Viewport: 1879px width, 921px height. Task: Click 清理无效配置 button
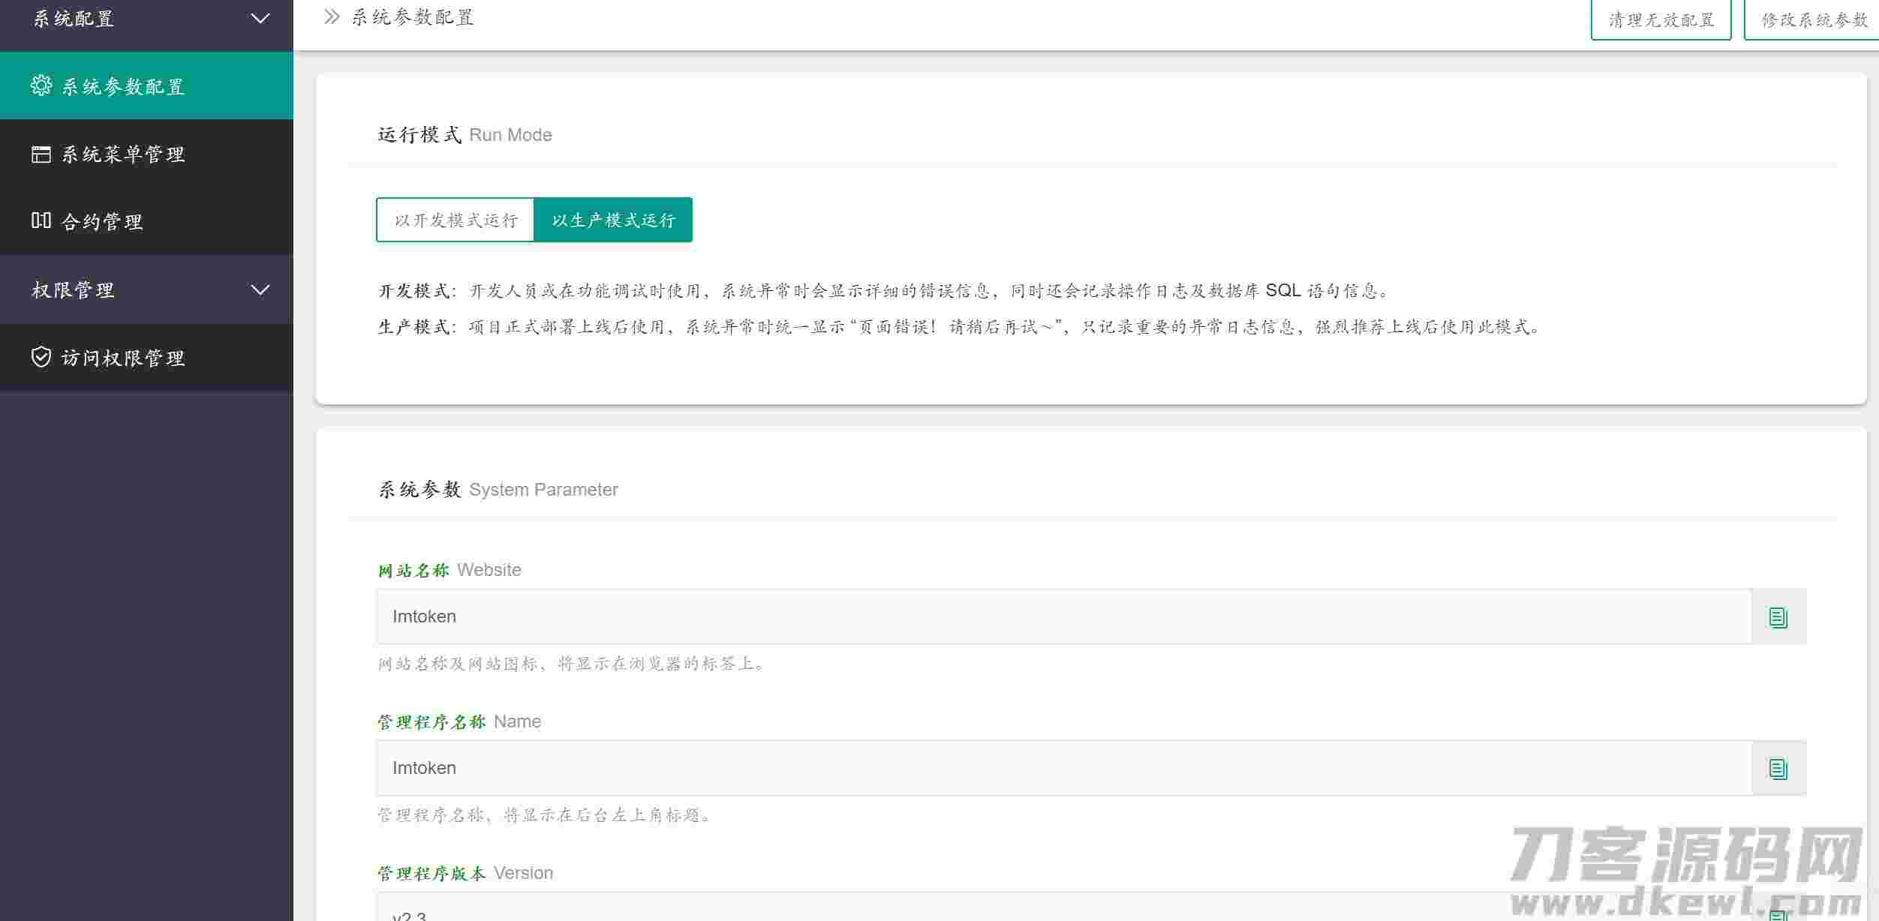(x=1661, y=20)
